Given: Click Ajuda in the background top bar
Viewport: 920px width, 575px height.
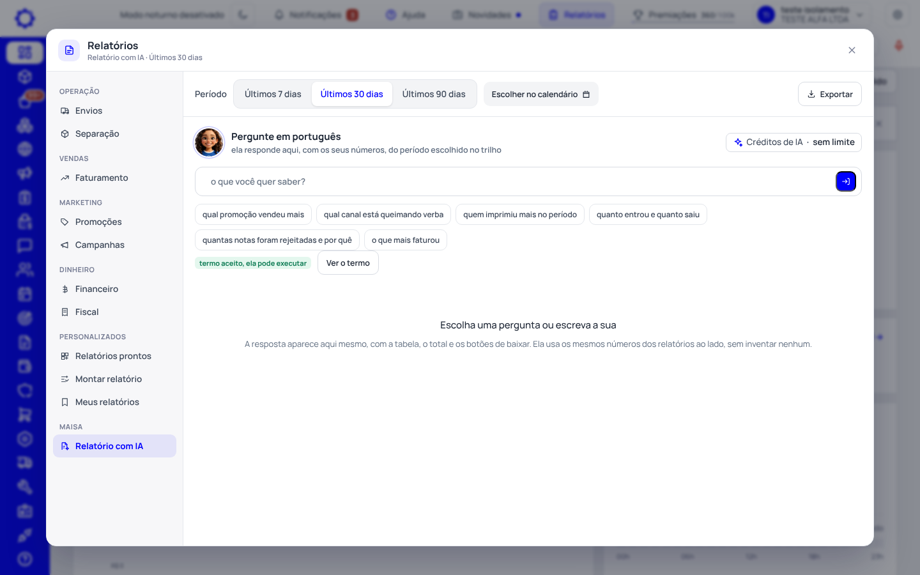Looking at the screenshot, I should 406,15.
